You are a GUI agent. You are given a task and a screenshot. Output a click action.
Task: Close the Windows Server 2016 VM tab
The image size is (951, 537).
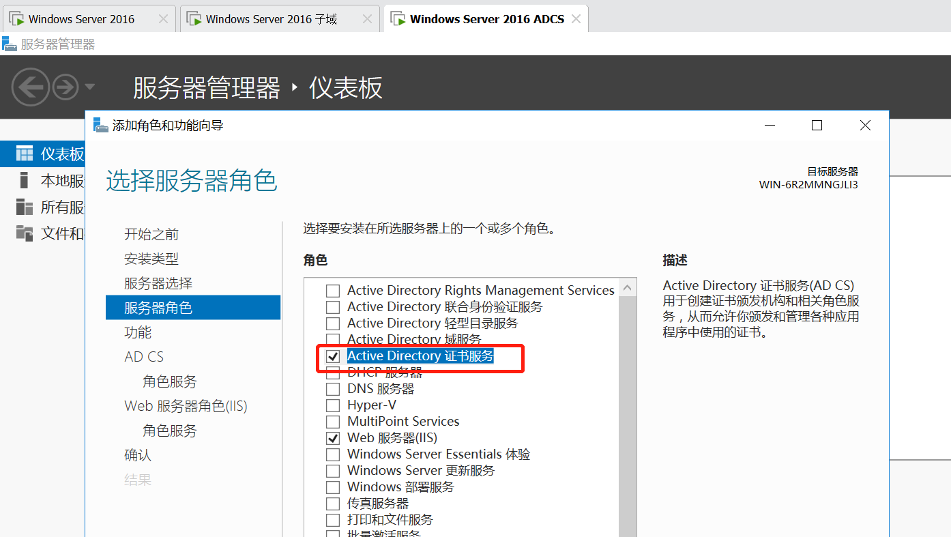pyautogui.click(x=163, y=19)
